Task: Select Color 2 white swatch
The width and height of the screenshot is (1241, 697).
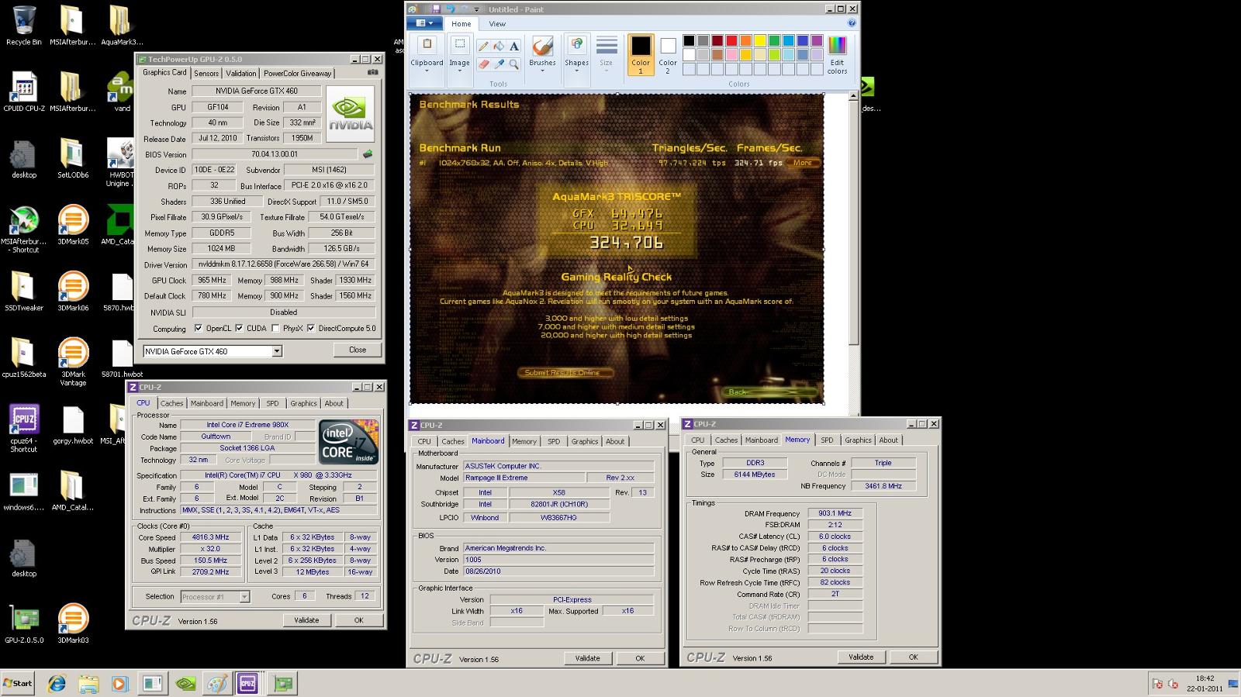Action: click(x=668, y=55)
